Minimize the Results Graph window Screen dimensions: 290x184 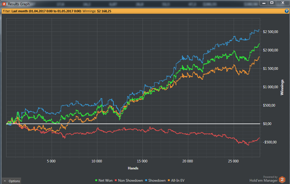point(264,3)
